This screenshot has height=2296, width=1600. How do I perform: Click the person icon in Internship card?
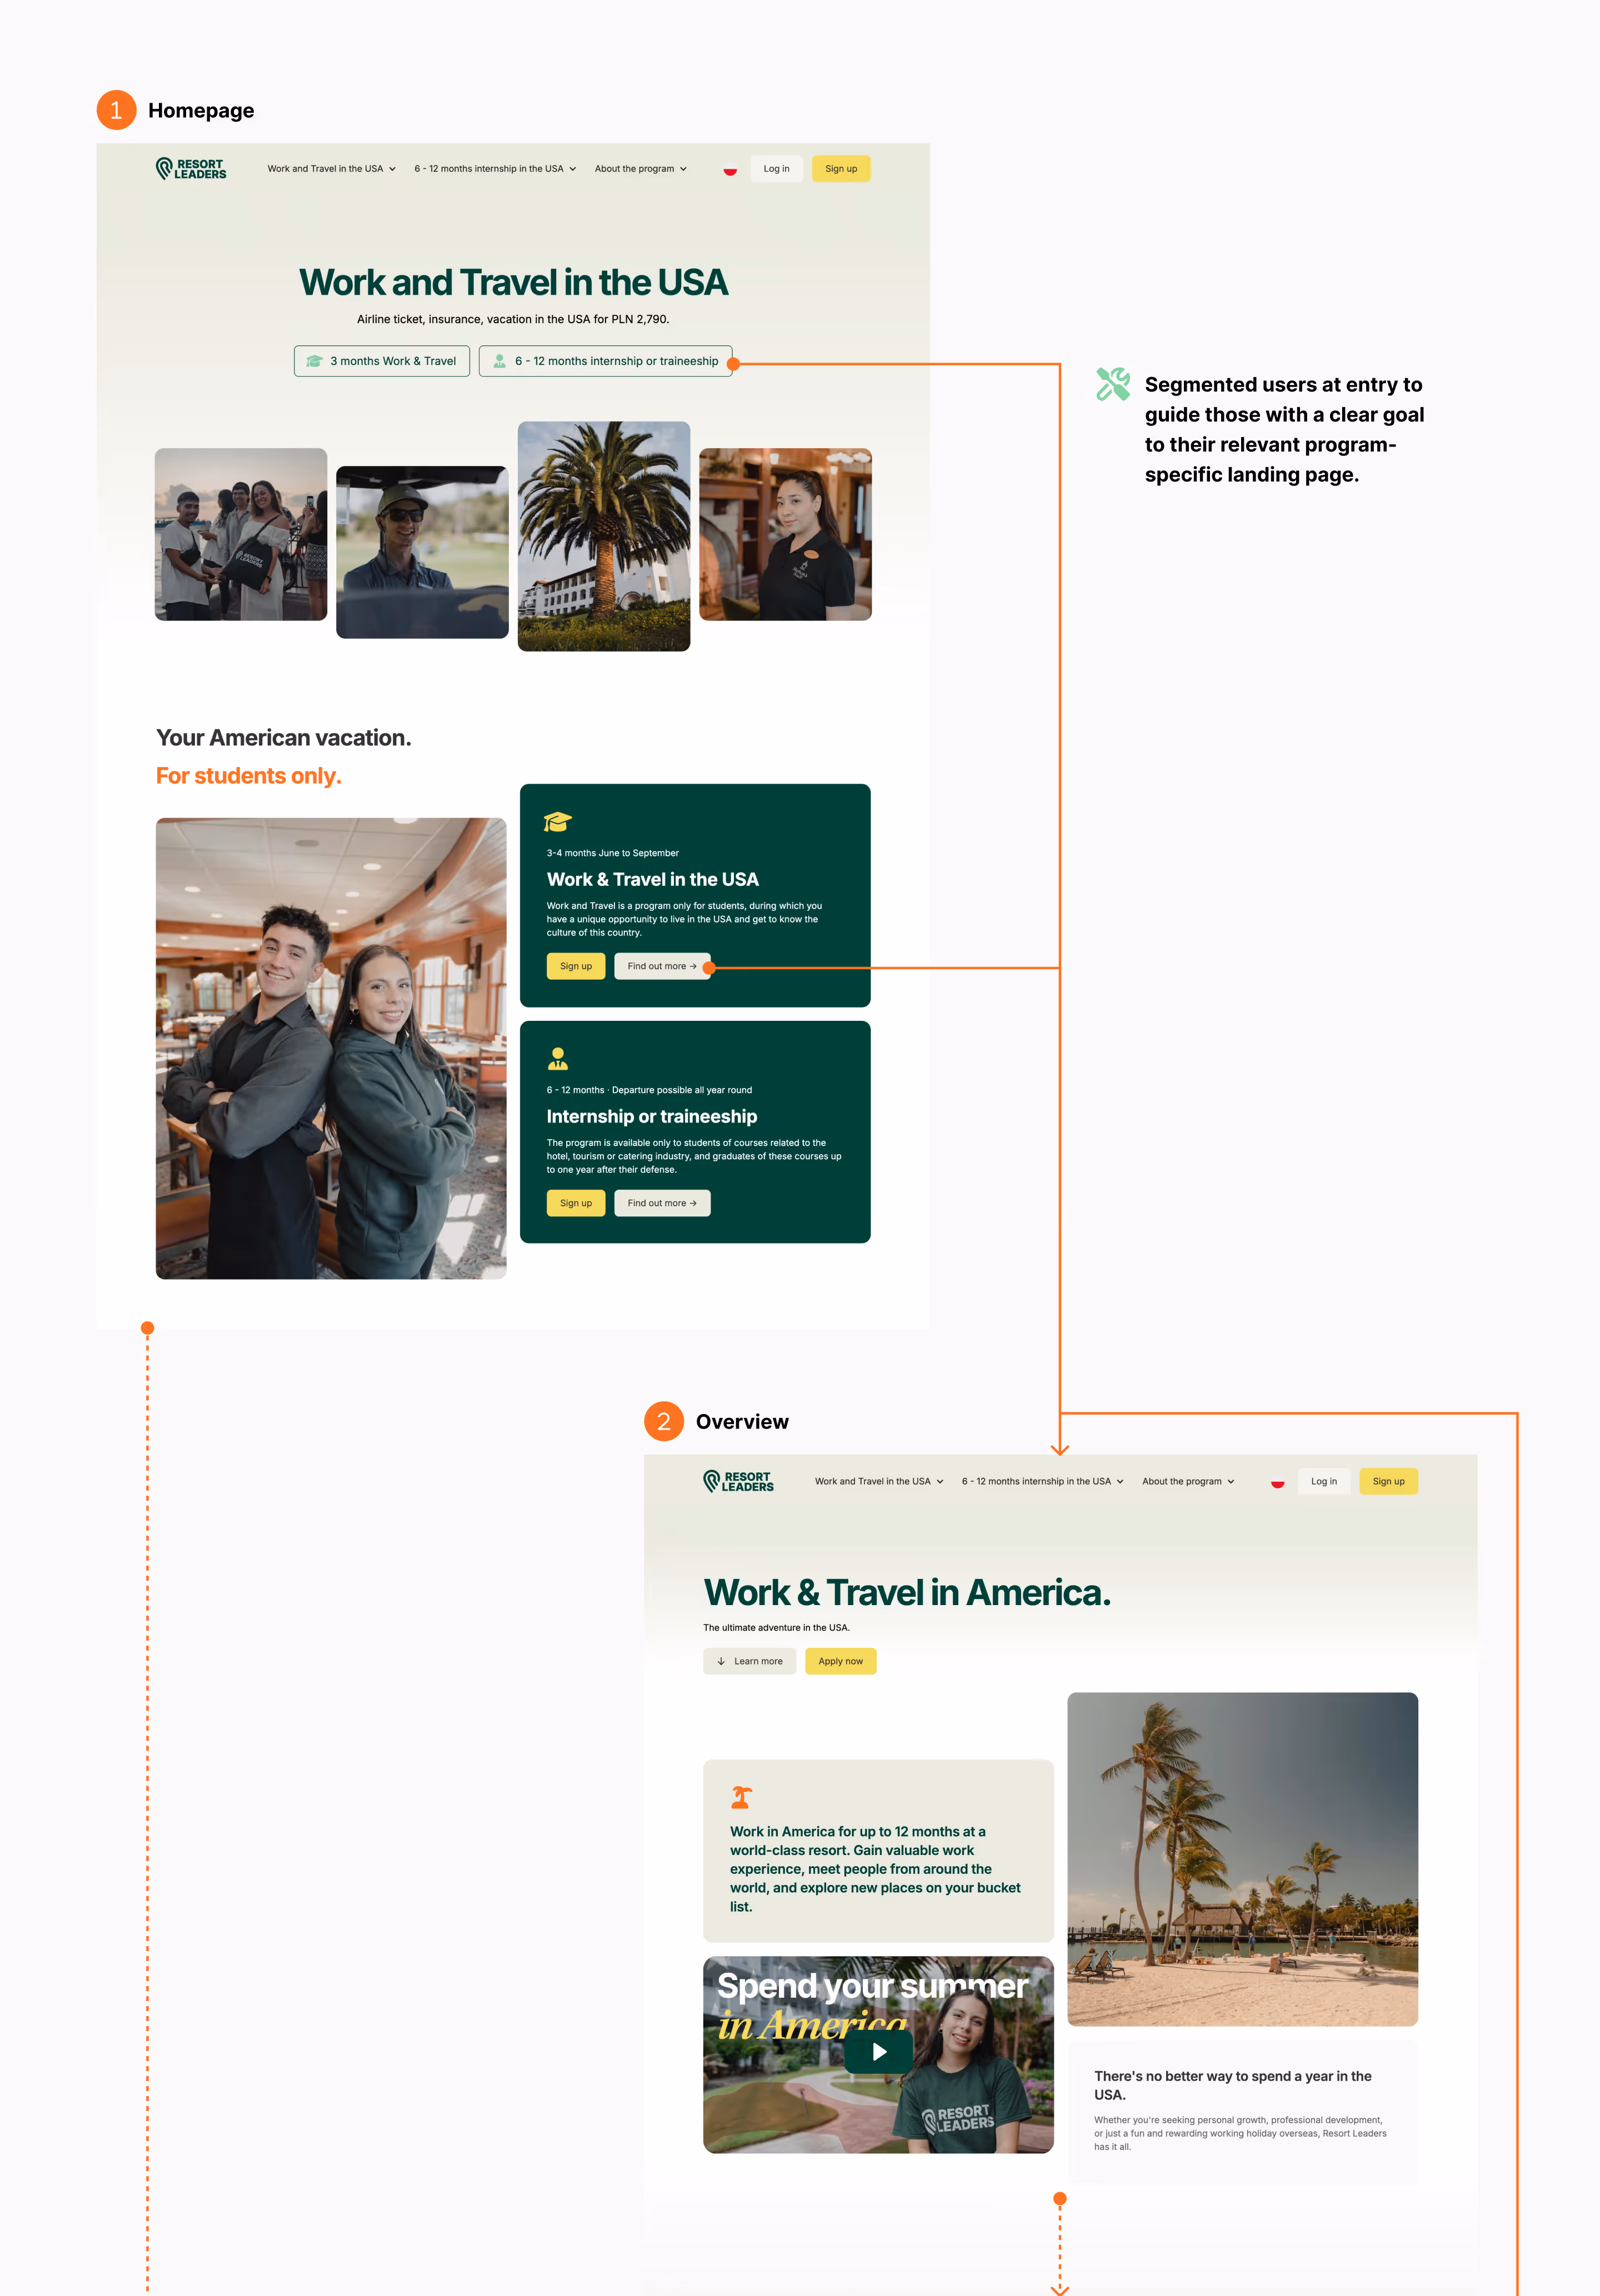(x=558, y=1058)
